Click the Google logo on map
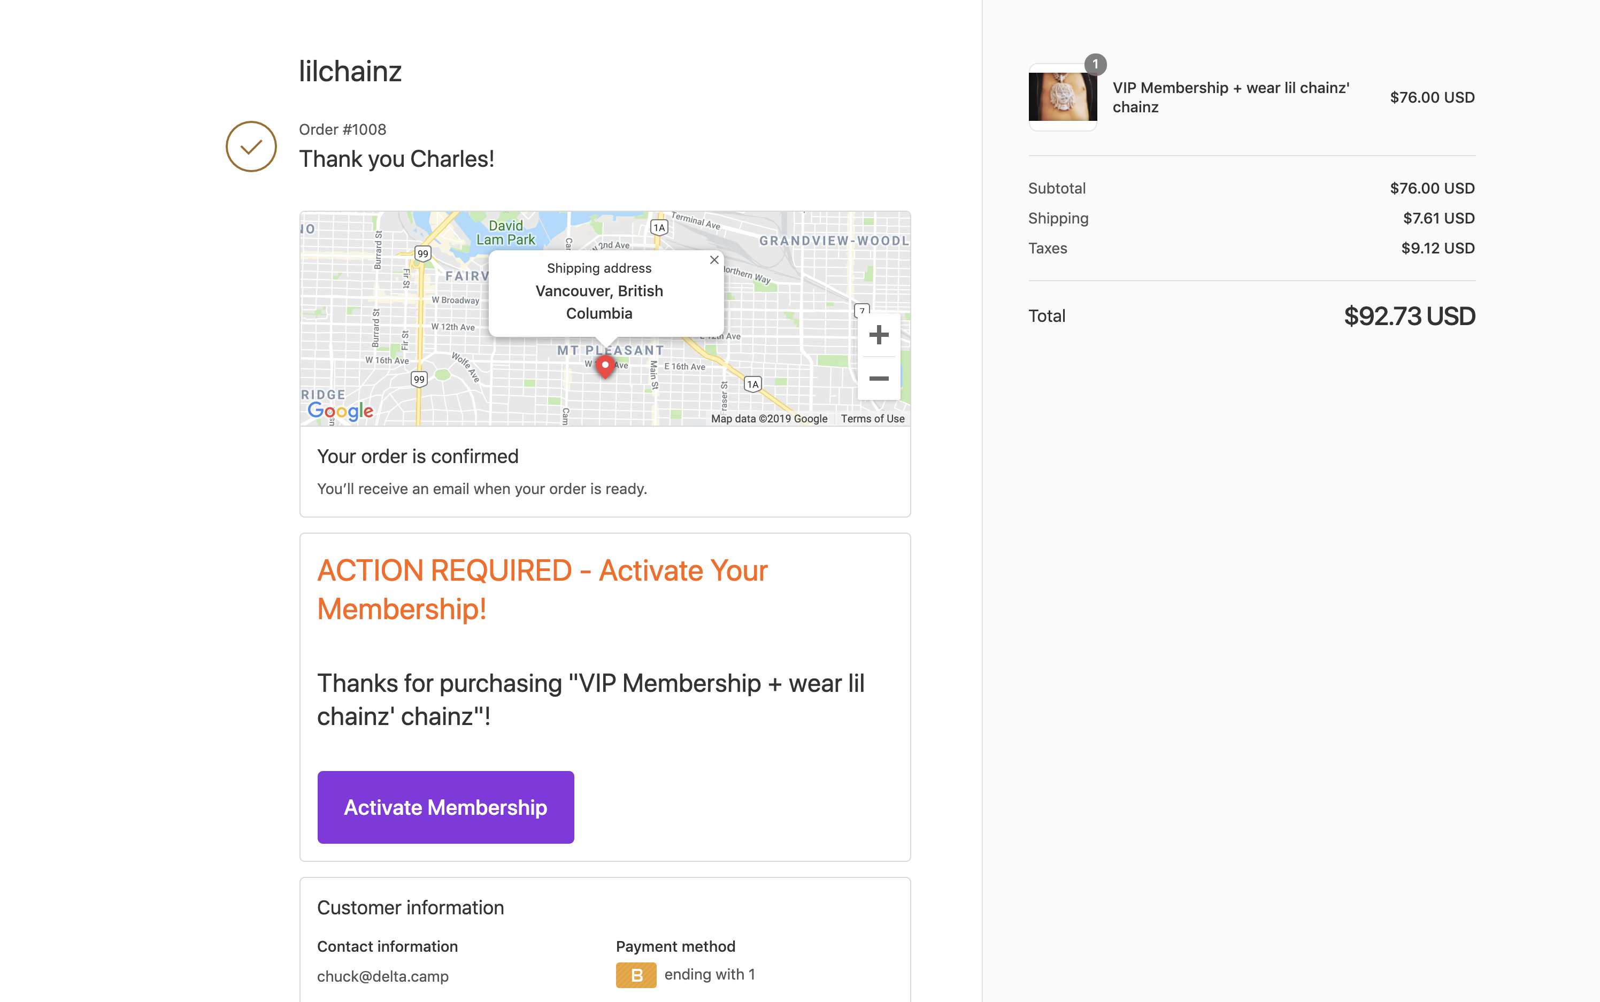Screen dimensions: 1600x1002 [340, 411]
